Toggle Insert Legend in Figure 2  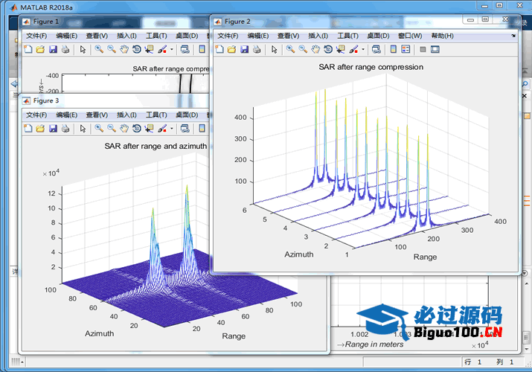point(406,50)
